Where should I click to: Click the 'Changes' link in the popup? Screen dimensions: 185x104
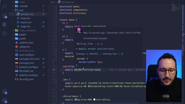point(80,54)
